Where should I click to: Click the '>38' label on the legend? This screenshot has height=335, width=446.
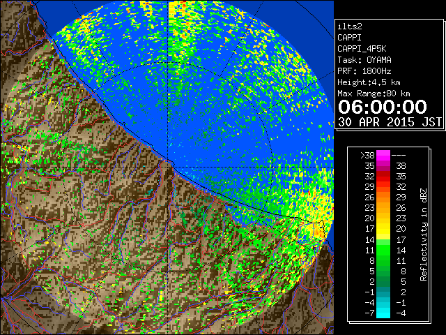[367, 155]
